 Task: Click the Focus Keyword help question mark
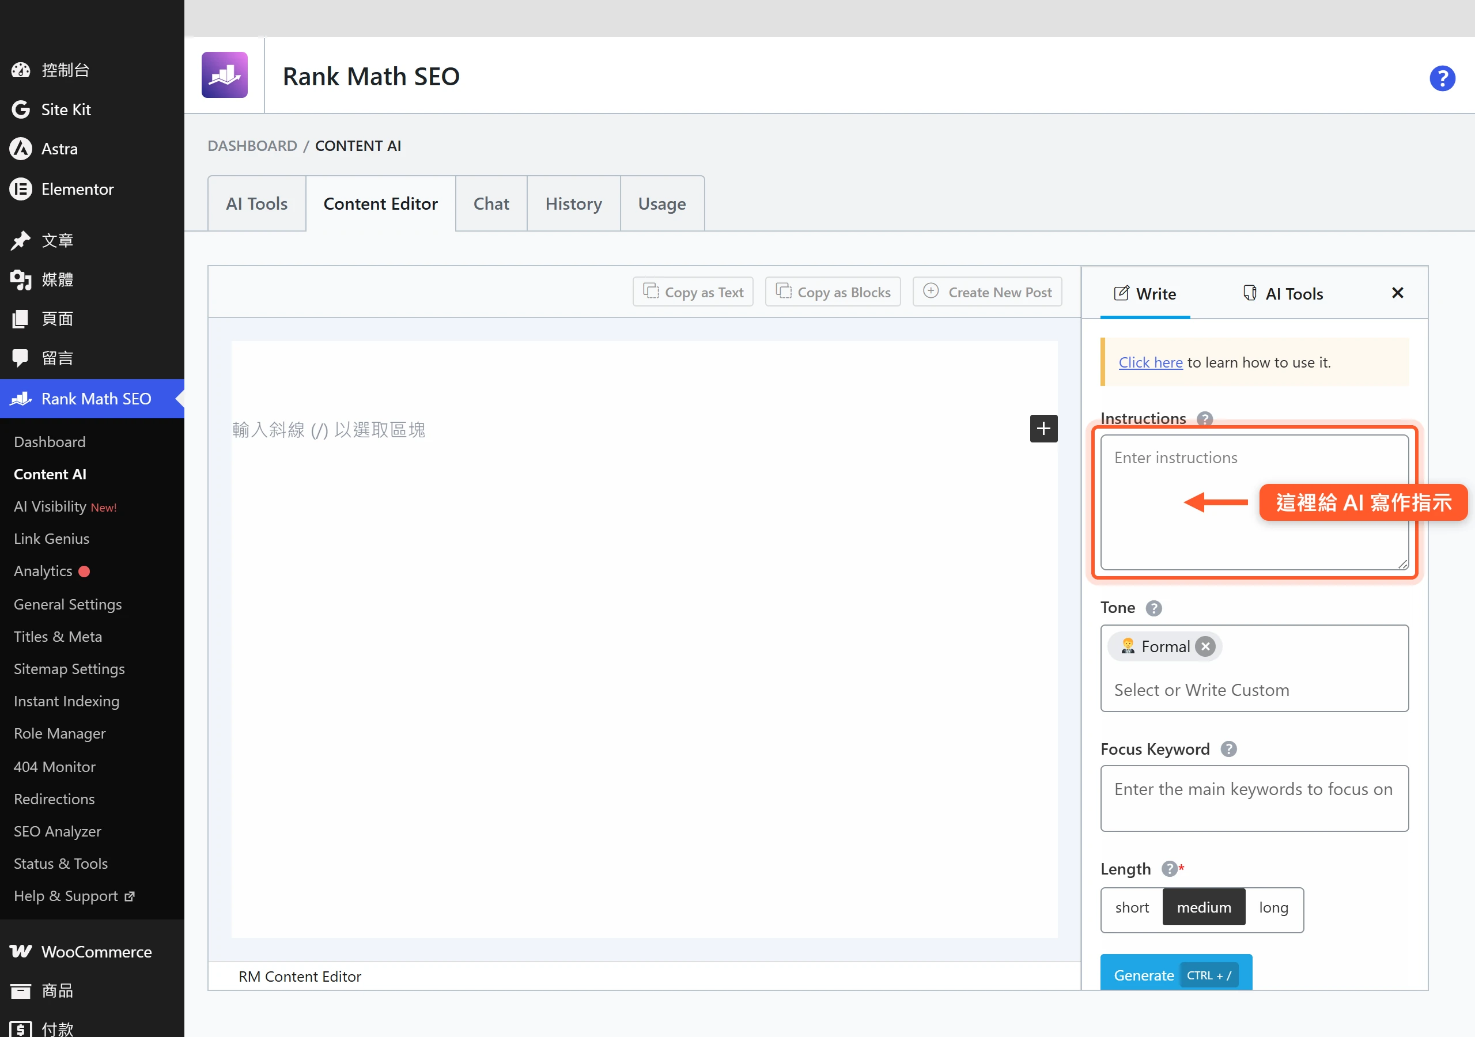(x=1228, y=749)
